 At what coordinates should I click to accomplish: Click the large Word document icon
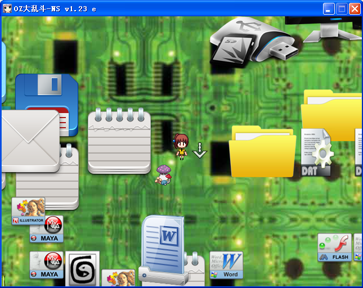163,250
